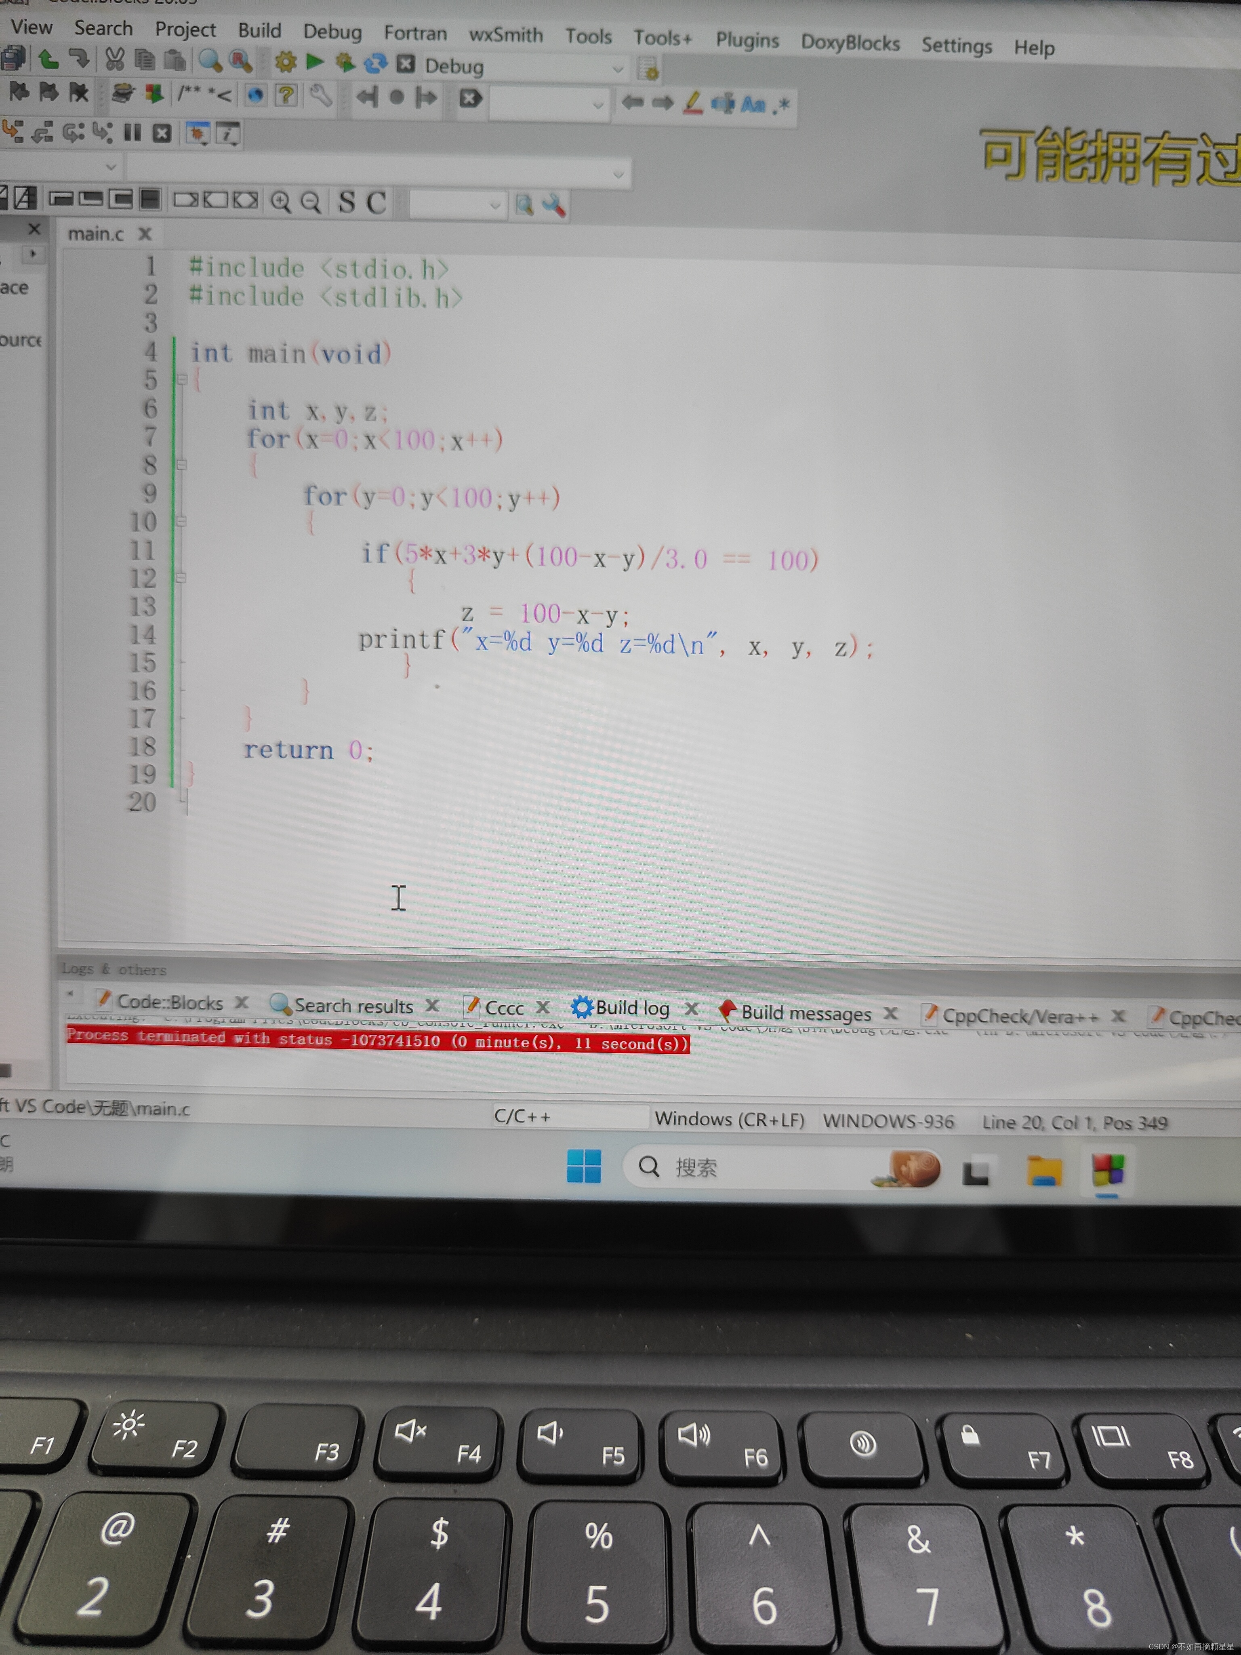The width and height of the screenshot is (1241, 1655).
Task: Open the Project menu
Action: click(185, 29)
